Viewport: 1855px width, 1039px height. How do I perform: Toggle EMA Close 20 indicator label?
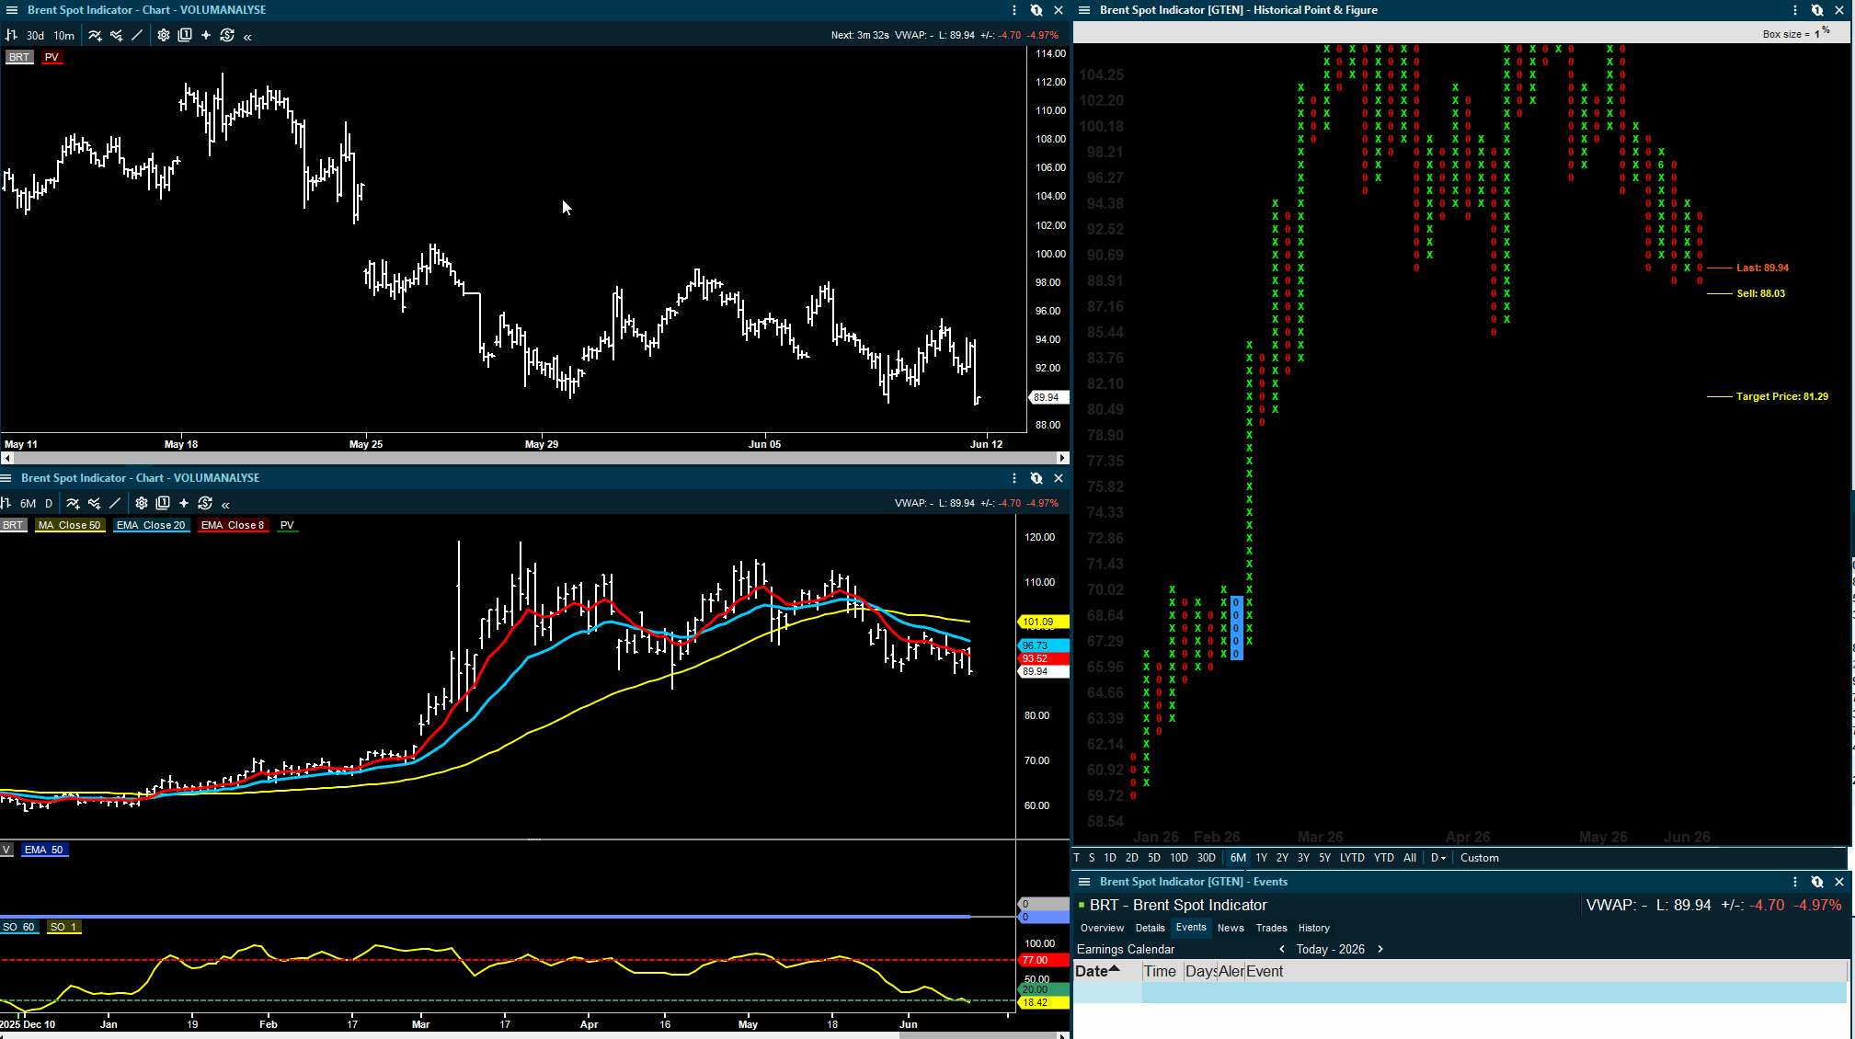coord(151,525)
